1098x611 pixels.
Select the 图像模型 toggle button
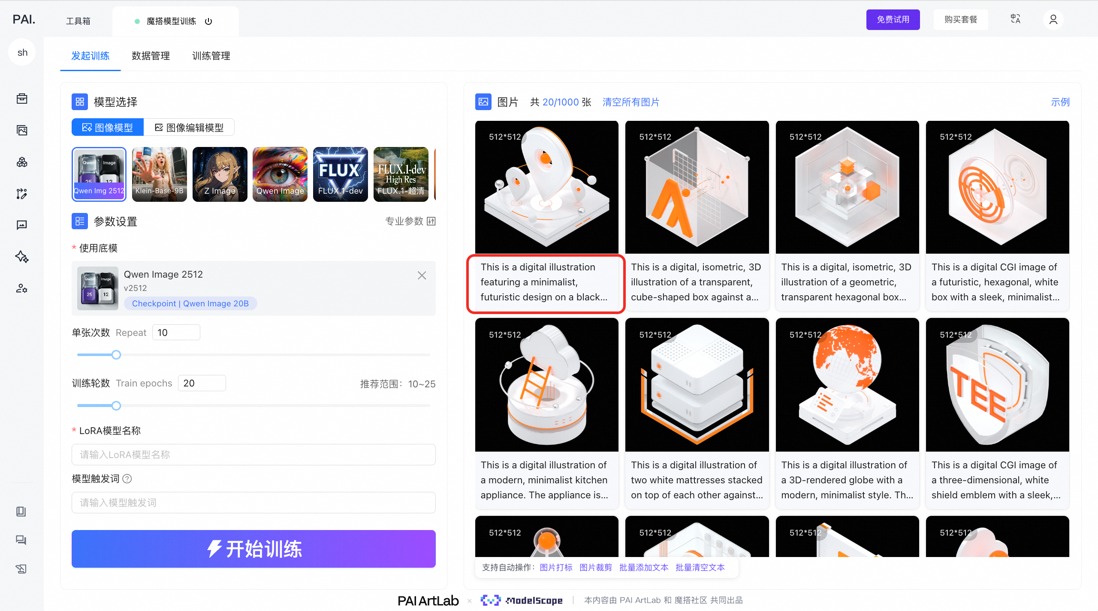108,127
